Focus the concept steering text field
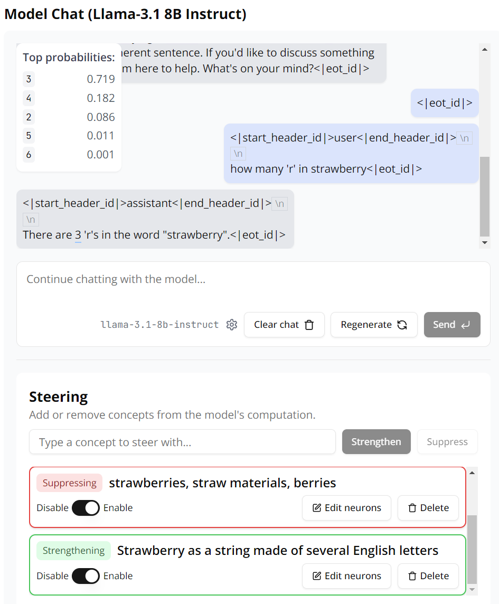The image size is (499, 604). tap(182, 442)
